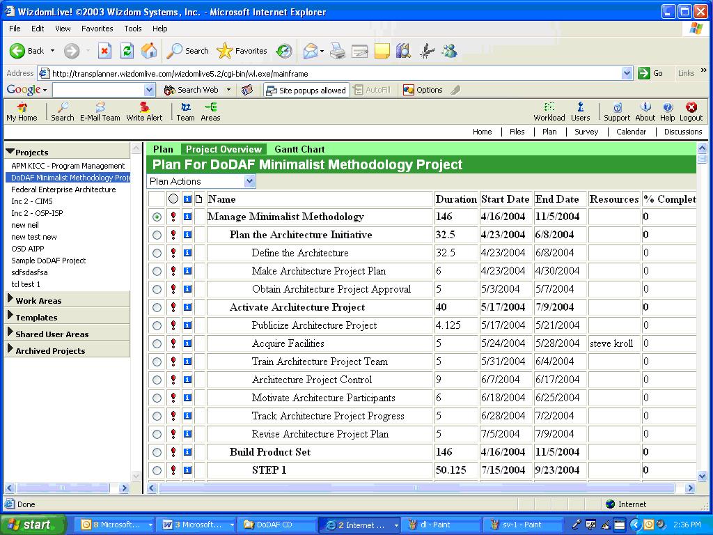The image size is (713, 535).
Task: Expand the Archived Projects section
Action: (50, 350)
